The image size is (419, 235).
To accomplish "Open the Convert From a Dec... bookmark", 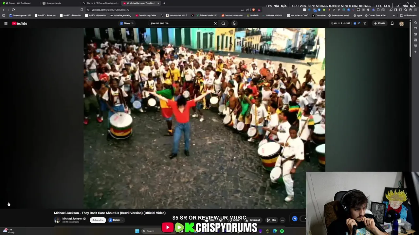I will click(376, 15).
